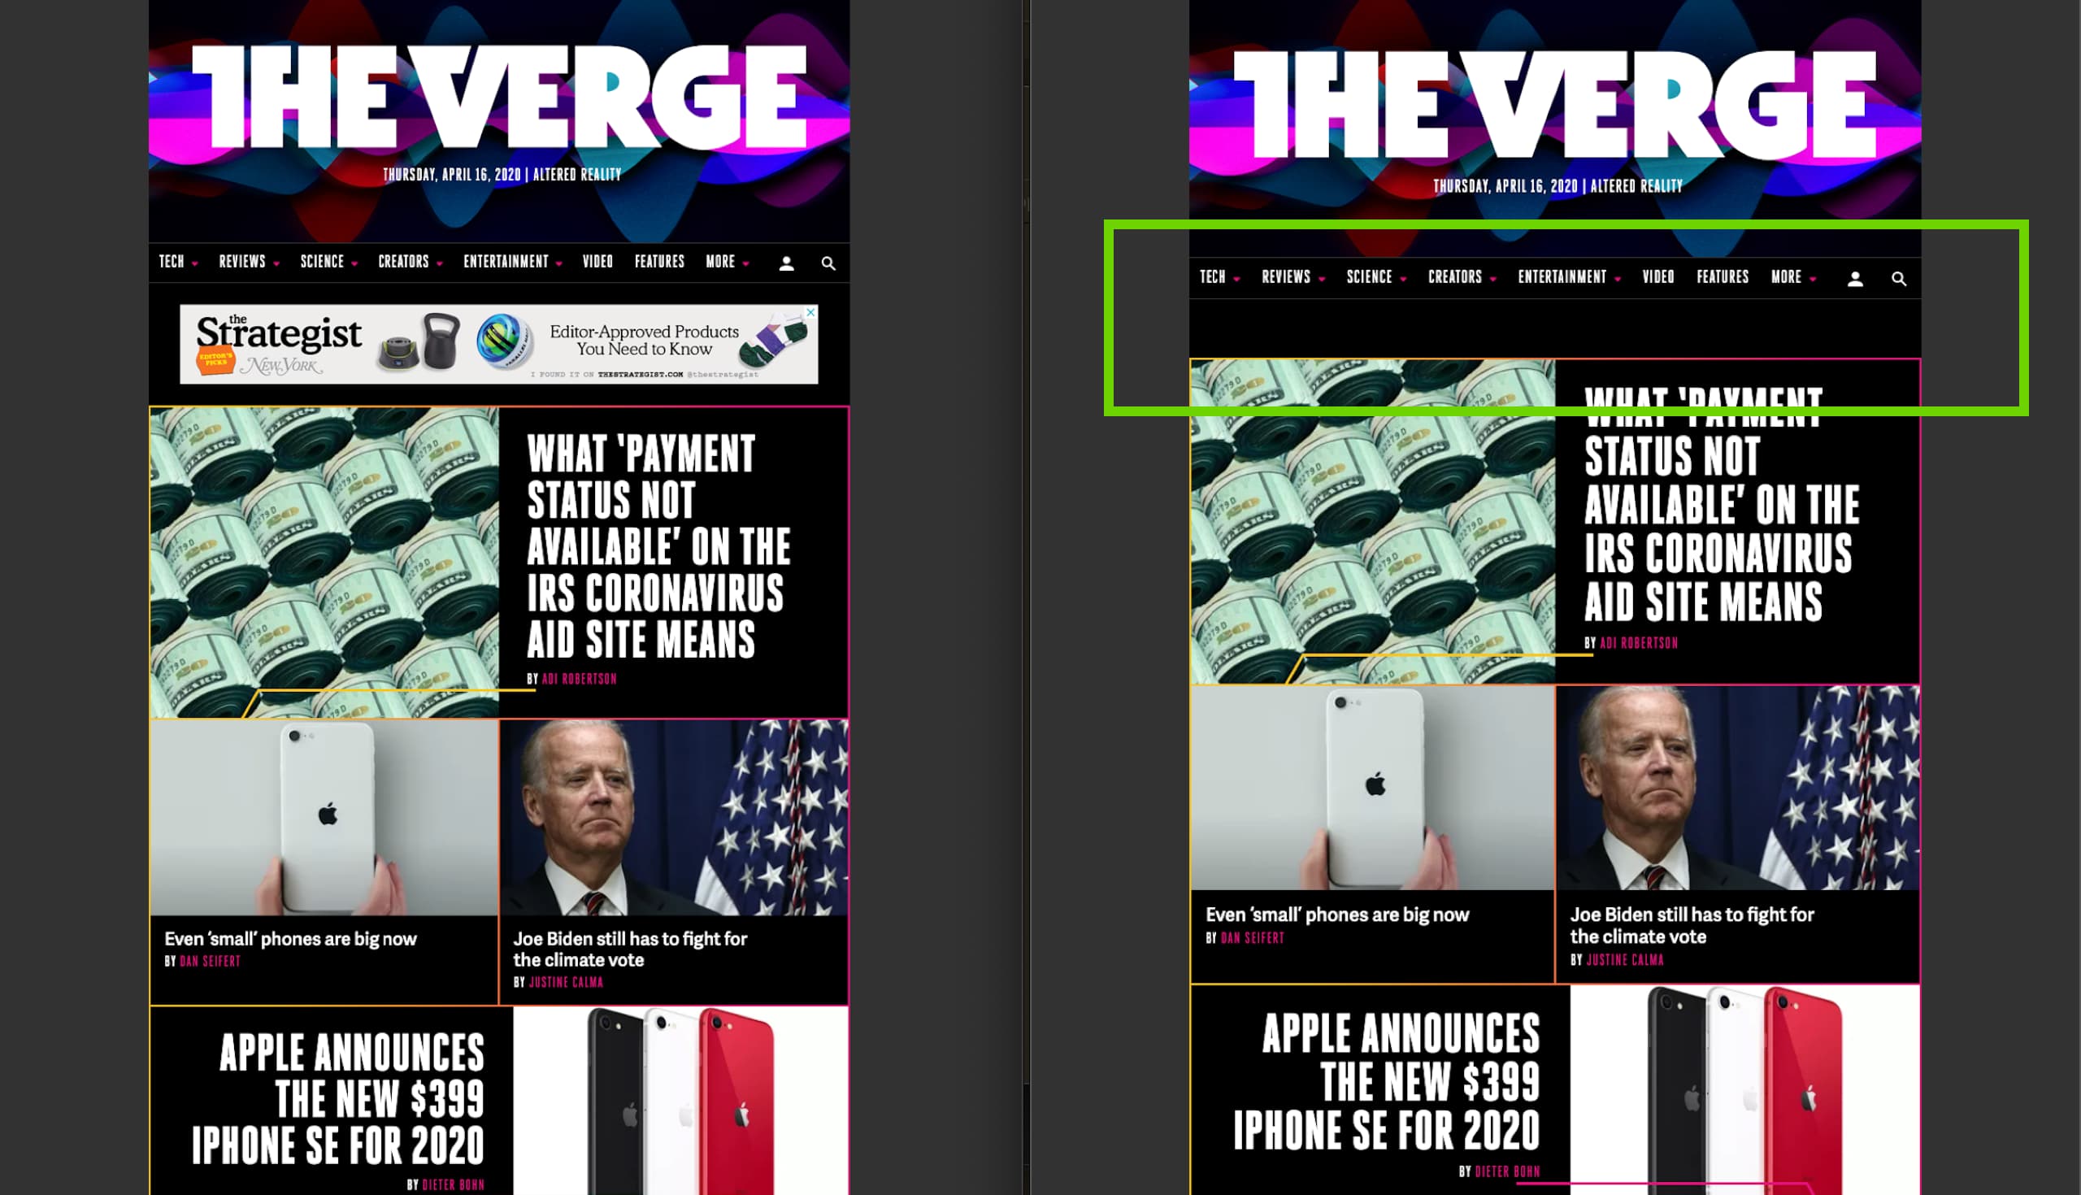This screenshot has width=2081, height=1195.
Task: Click CREATORS dropdown arrow left panel
Action: [x=437, y=262]
